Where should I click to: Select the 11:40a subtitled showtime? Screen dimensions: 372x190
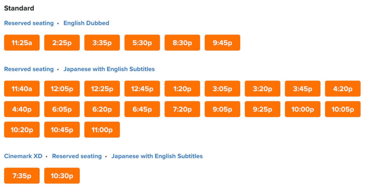[x=22, y=89]
